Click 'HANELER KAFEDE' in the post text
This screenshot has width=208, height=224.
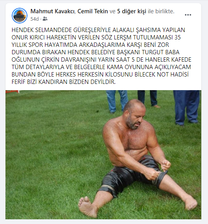168,60
